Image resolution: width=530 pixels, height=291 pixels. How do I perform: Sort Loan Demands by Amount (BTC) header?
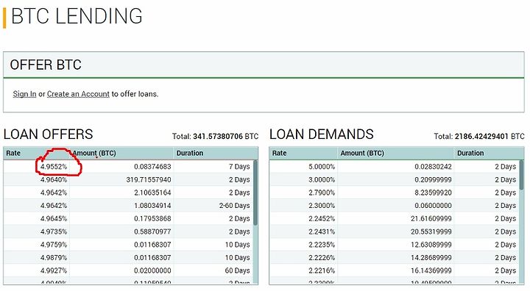point(362,154)
